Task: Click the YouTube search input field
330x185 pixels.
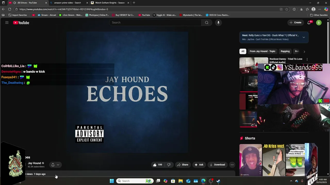Action: click(x=155, y=23)
